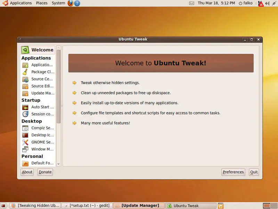Select the Desktop Icon settings entry
This screenshot has width=278, height=209.
[x=38, y=135]
